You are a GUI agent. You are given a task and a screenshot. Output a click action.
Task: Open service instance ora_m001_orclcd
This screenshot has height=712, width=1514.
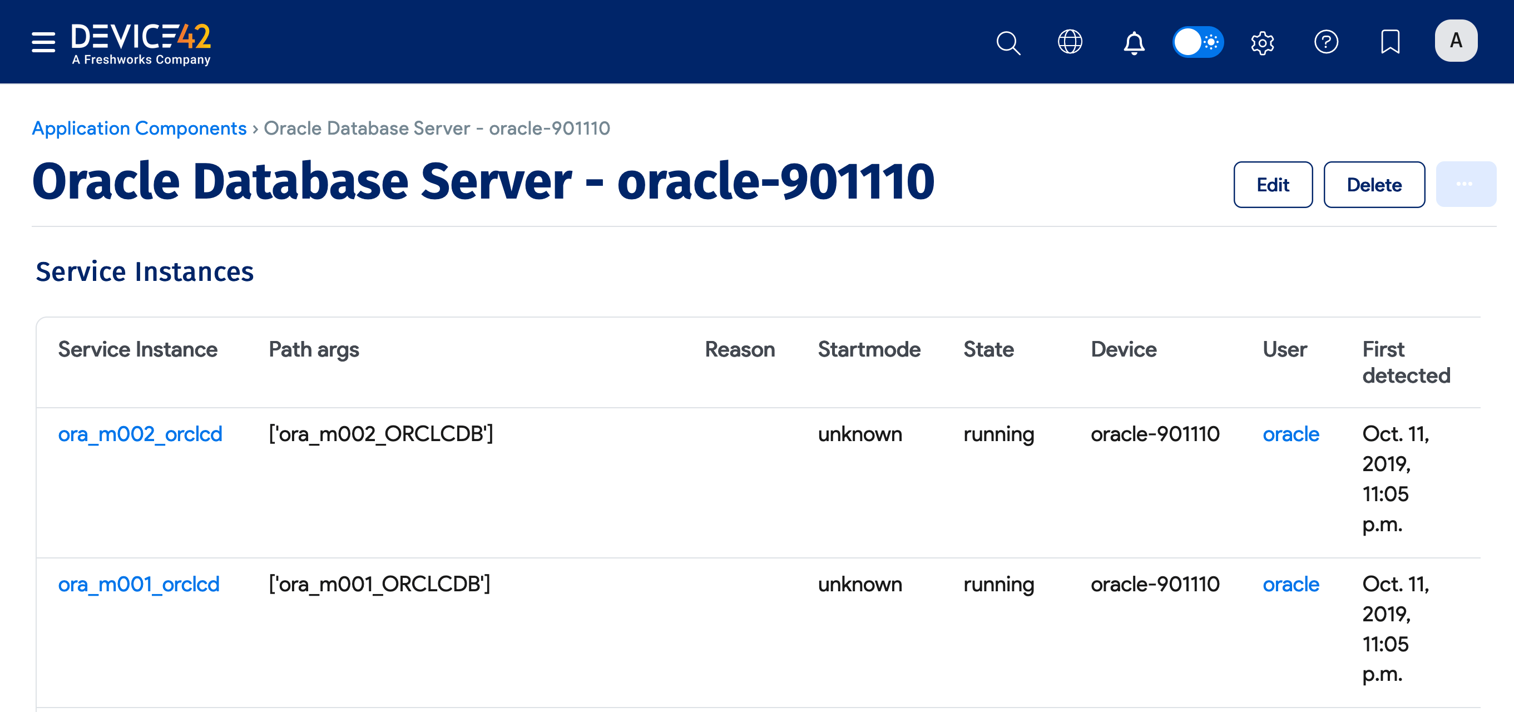[x=139, y=584]
